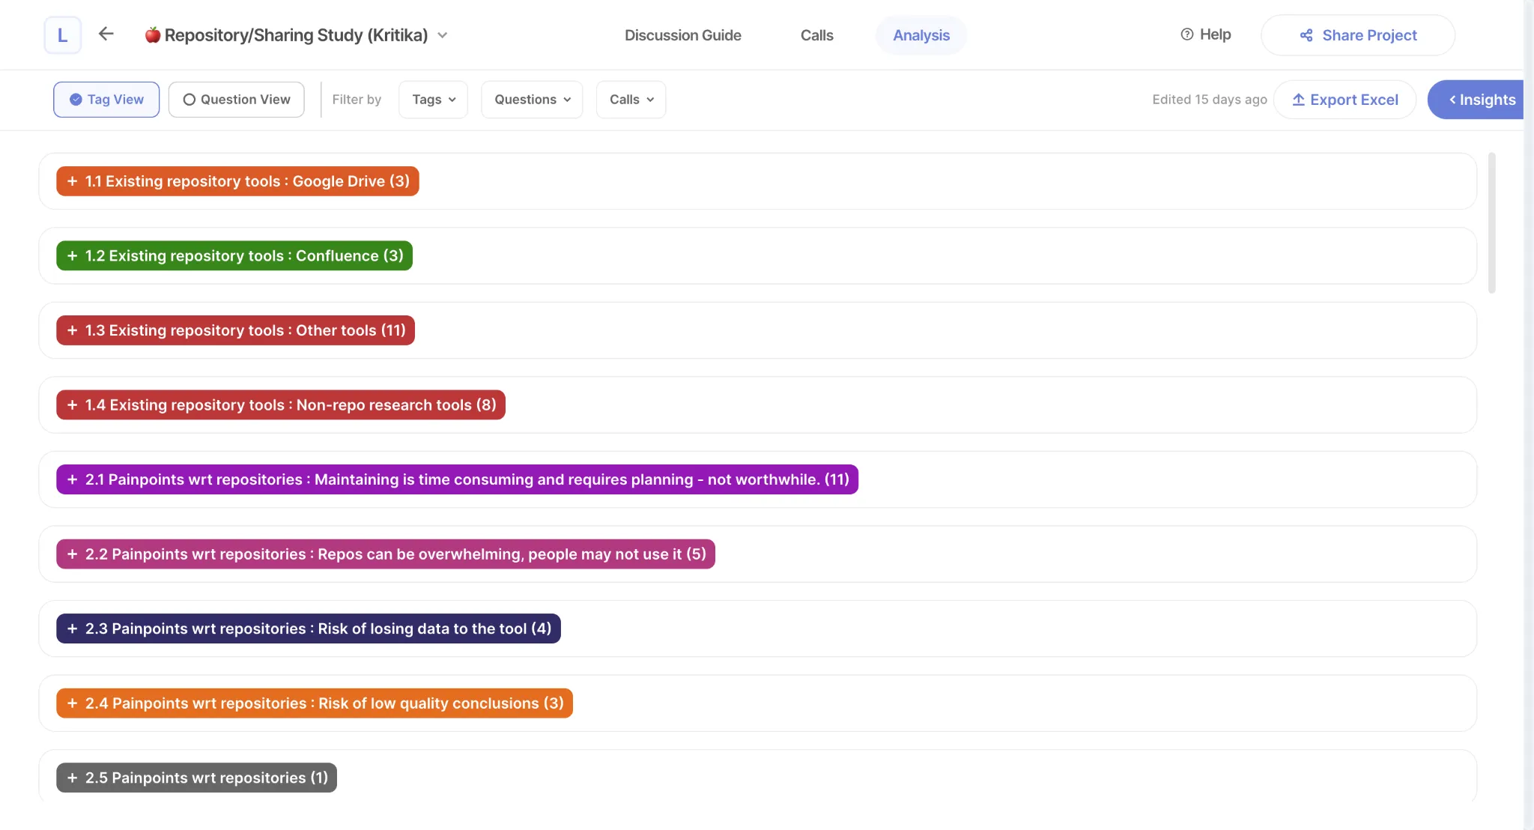
Task: Expand 1.2 Existing repository tools : Confluence
Action: (234, 255)
